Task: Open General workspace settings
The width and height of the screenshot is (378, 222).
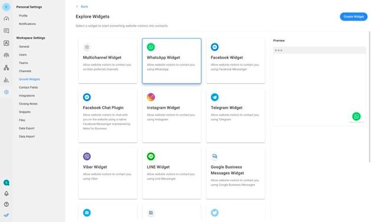Action: (24, 47)
